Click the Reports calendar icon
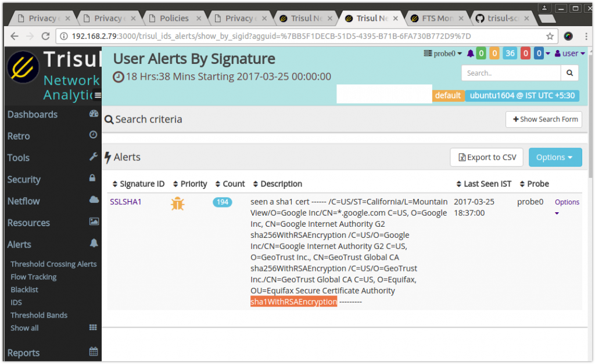The height and width of the screenshot is (364, 595). tap(94, 351)
